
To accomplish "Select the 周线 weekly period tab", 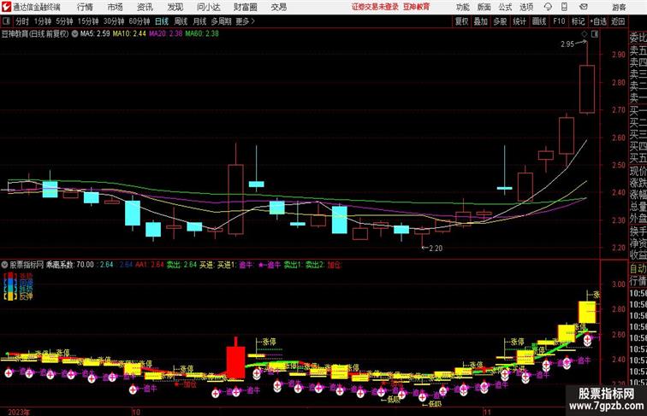I will pyautogui.click(x=181, y=21).
